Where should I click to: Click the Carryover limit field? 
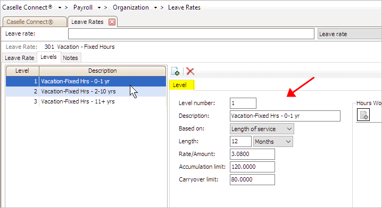tap(252, 179)
